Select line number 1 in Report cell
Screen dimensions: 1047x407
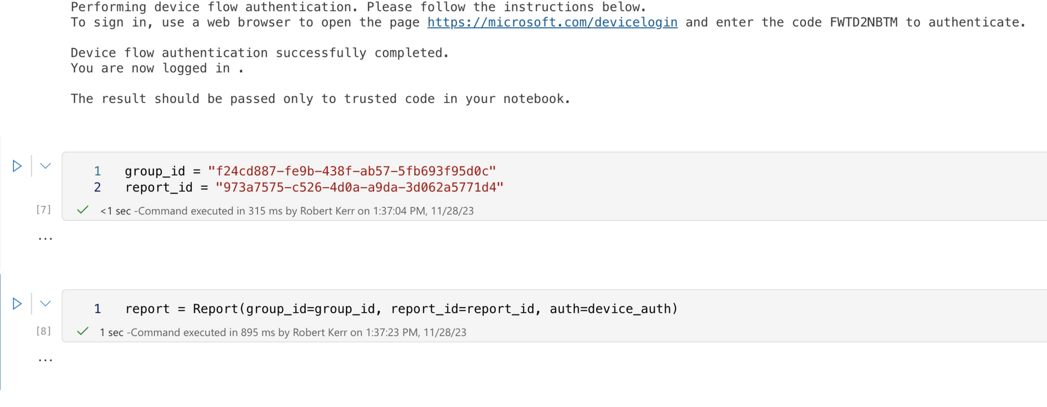coord(97,309)
